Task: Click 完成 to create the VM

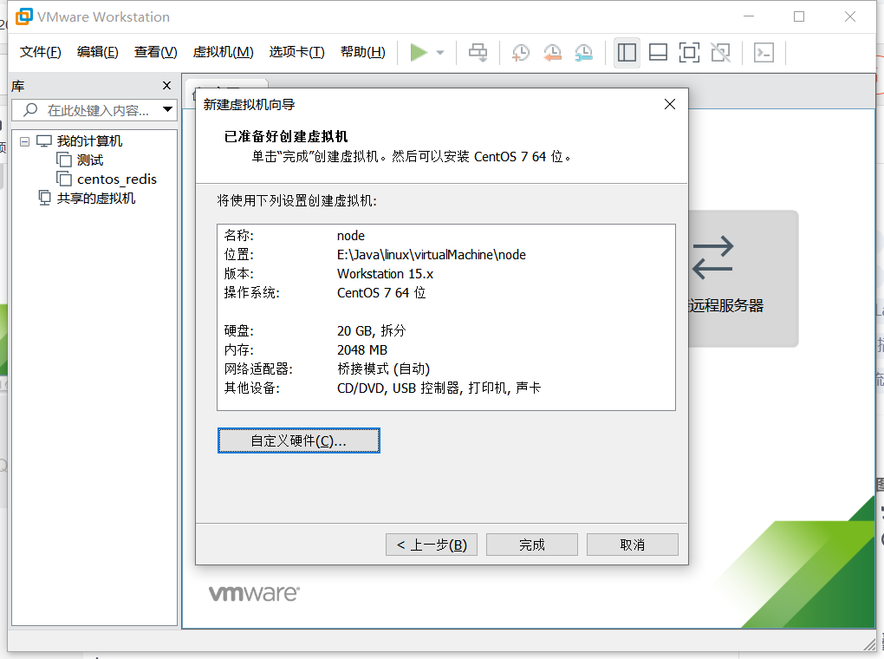Action: point(531,545)
